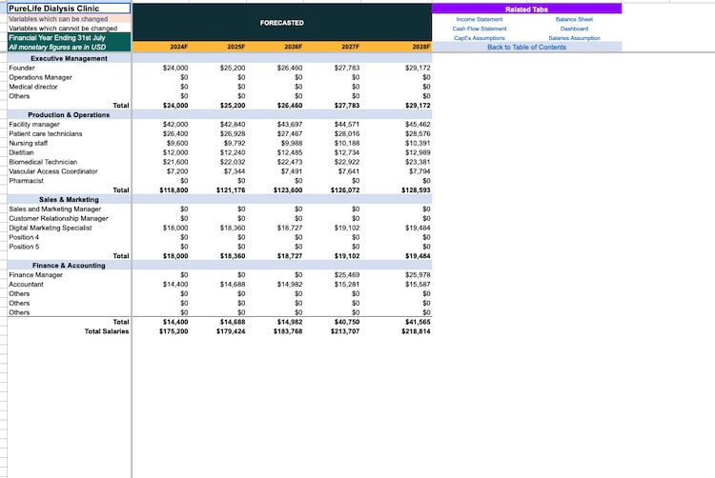This screenshot has width=715, height=478.
Task: Open the Balance Sheet link
Action: coord(574,19)
